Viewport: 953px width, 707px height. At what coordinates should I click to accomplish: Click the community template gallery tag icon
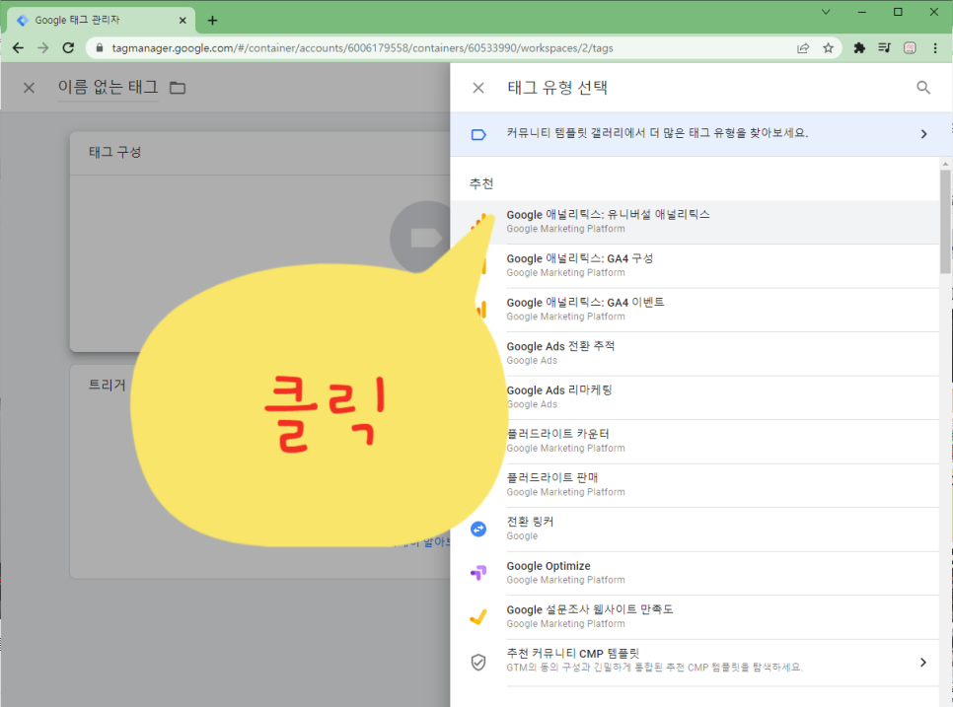(478, 134)
